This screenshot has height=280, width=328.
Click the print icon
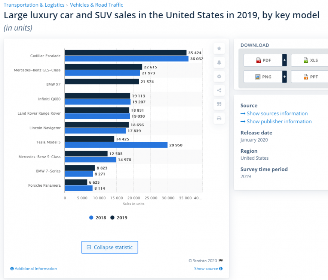219,118
